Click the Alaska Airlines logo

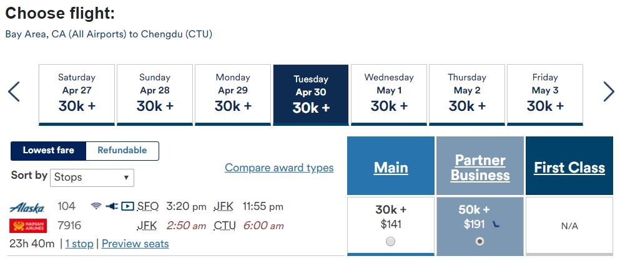click(27, 207)
